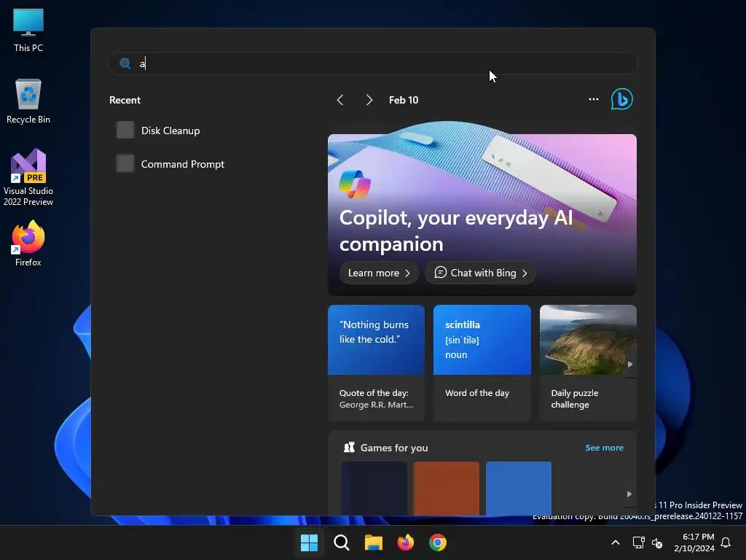Select the blue game thumbnail
The width and height of the screenshot is (746, 560).
click(x=519, y=488)
